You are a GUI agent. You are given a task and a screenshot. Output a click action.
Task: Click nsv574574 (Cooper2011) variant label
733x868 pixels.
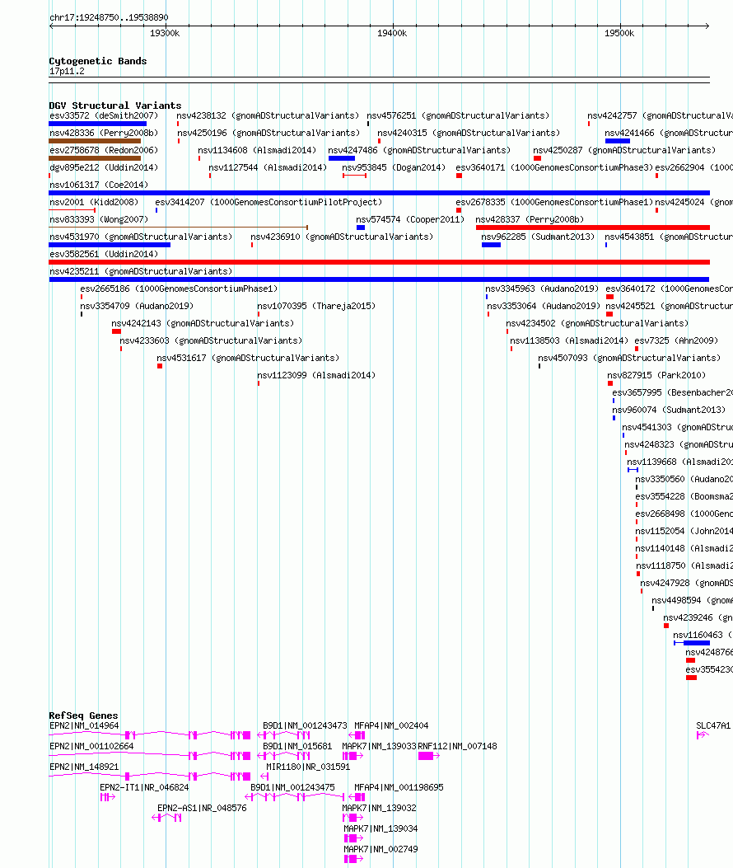410,219
